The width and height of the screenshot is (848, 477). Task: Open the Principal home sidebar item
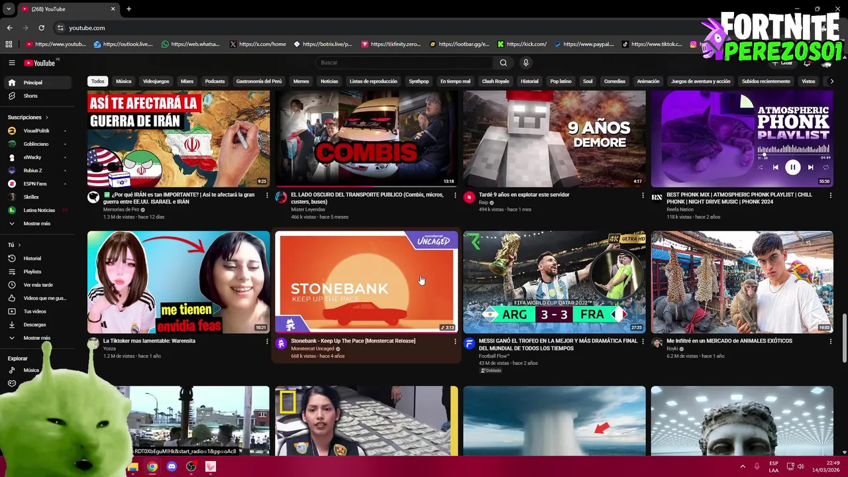point(37,83)
